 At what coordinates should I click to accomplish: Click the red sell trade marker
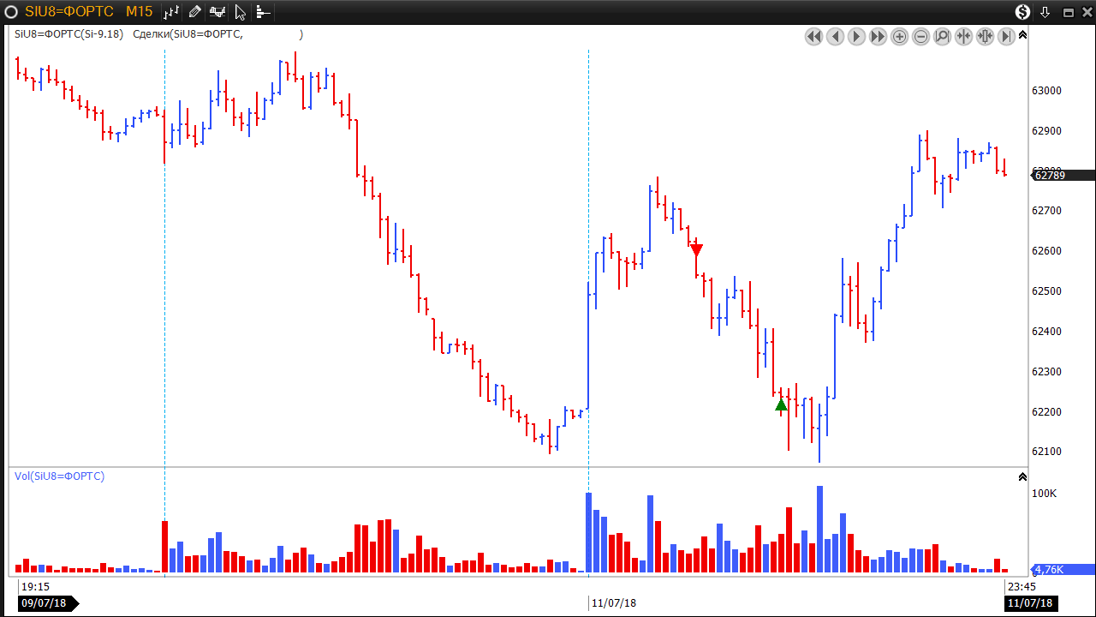[697, 249]
